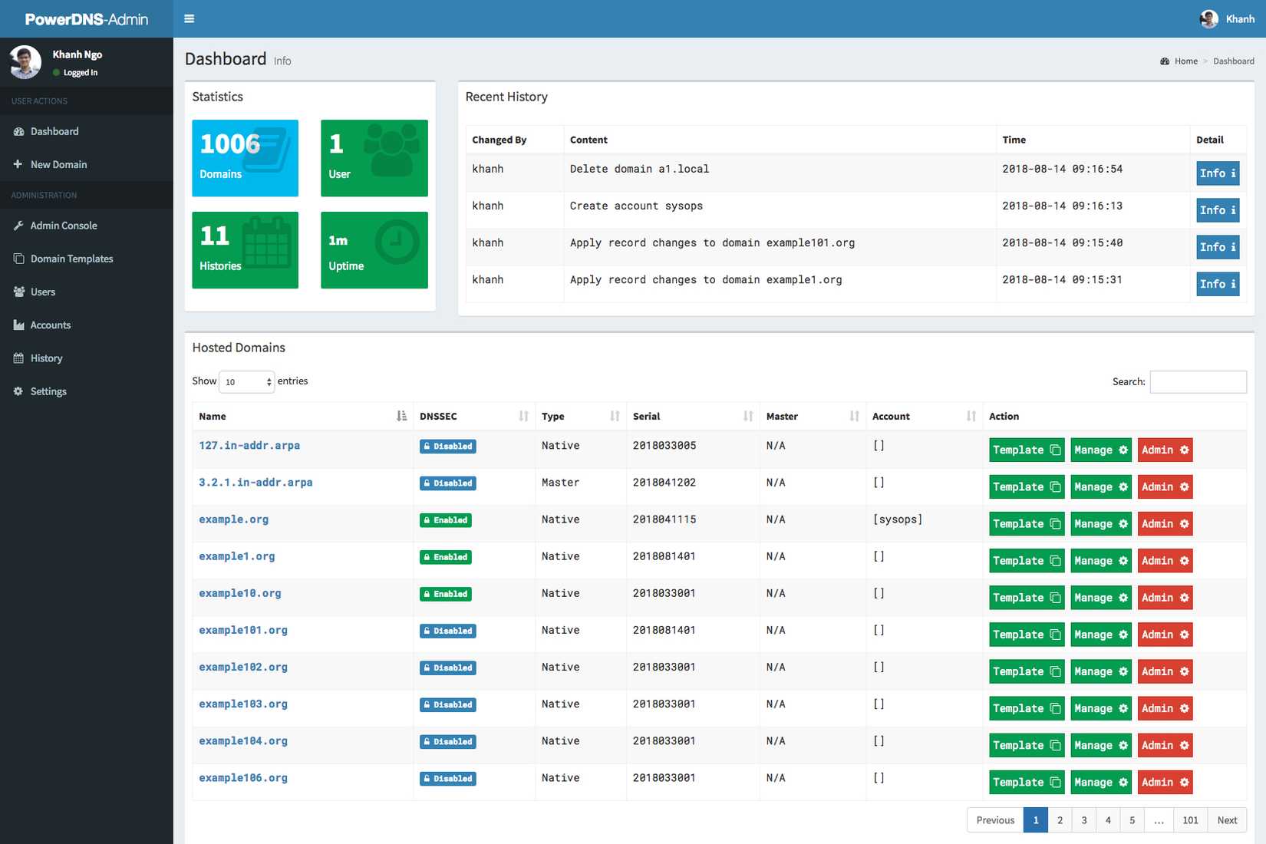Open Settings from the sidebar
Viewport: 1266px width, 844px height.
[x=48, y=391]
